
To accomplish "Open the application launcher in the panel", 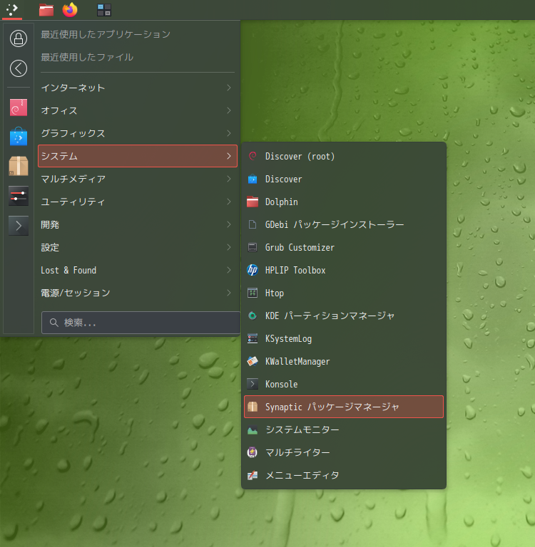I will point(12,10).
